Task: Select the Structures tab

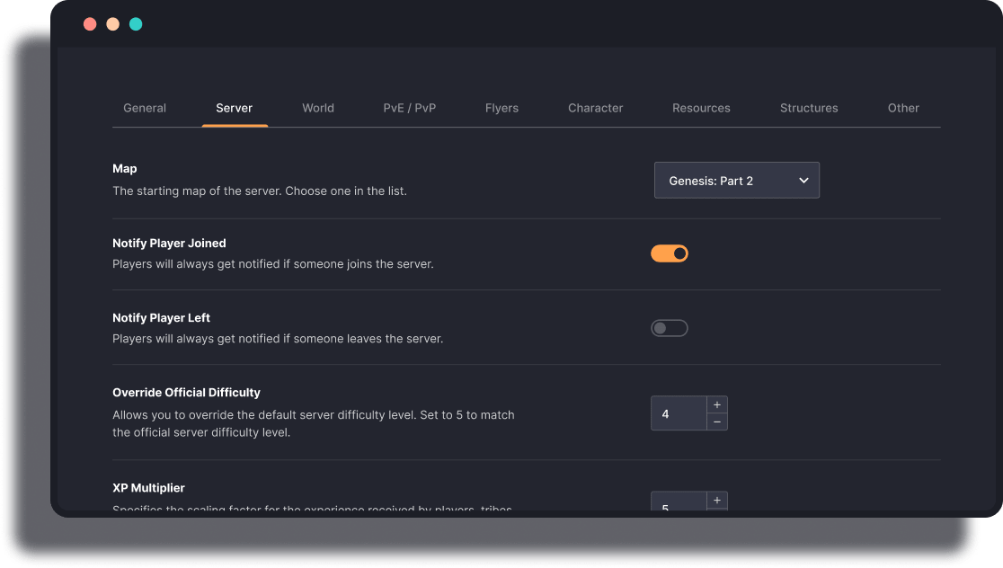Action: pyautogui.click(x=808, y=107)
